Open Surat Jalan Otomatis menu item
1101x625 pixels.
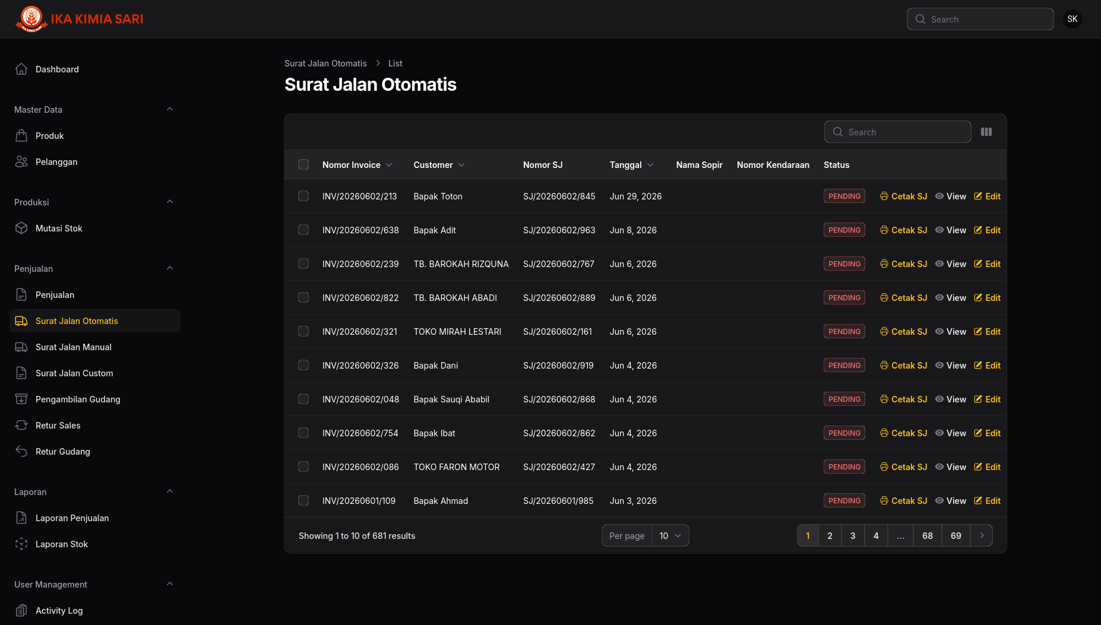[x=95, y=321]
